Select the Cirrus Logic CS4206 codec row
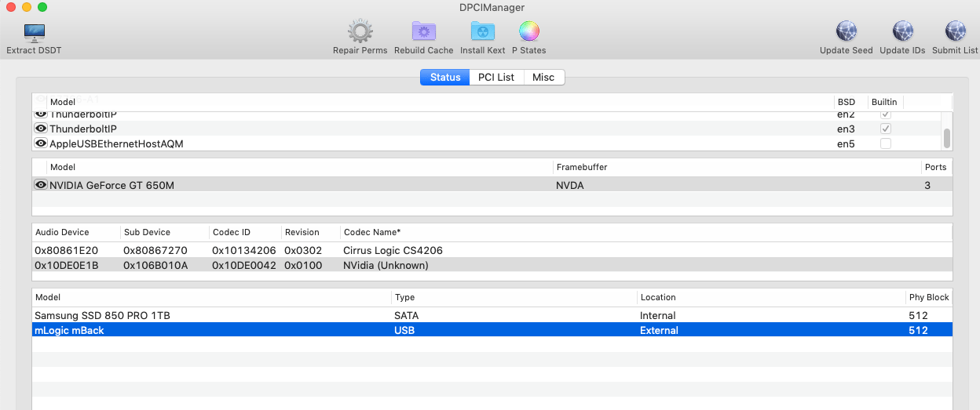Image resolution: width=980 pixels, height=410 pixels. 492,250
